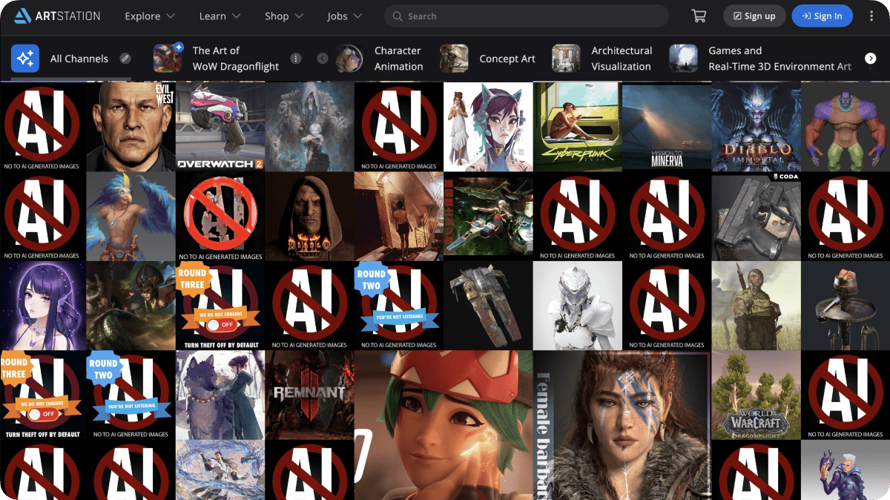Image resolution: width=890 pixels, height=500 pixels.
Task: Open the Overwatch 2 weapon artwork
Action: tap(220, 127)
